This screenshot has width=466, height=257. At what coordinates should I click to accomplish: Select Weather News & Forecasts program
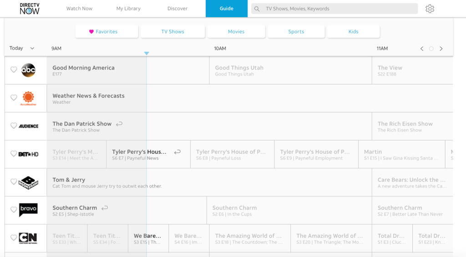(x=250, y=98)
